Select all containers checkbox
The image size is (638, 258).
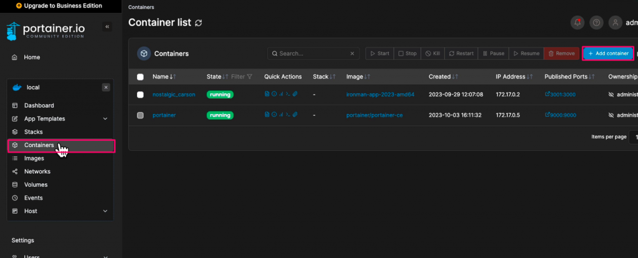click(140, 77)
